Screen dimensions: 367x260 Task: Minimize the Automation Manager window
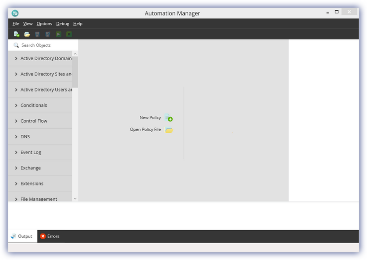click(328, 12)
